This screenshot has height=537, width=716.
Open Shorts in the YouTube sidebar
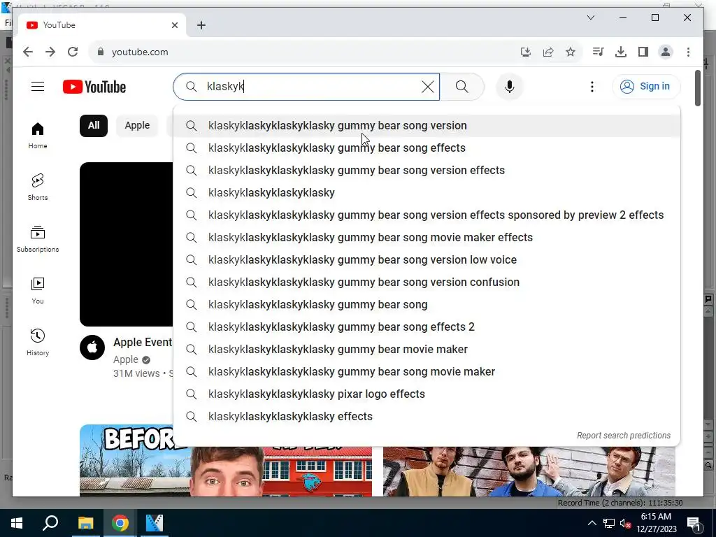coord(38,187)
